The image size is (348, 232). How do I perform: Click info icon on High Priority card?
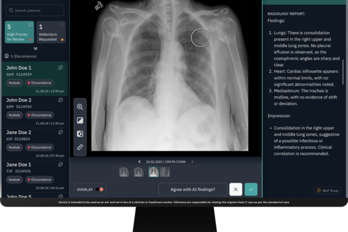[x=30, y=25]
